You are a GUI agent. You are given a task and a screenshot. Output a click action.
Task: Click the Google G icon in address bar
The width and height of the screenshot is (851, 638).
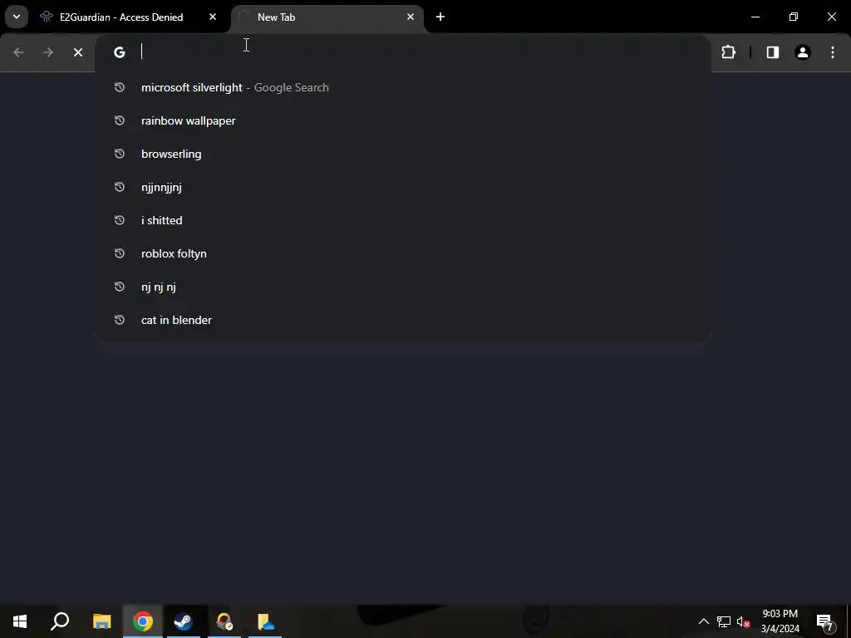(x=120, y=52)
